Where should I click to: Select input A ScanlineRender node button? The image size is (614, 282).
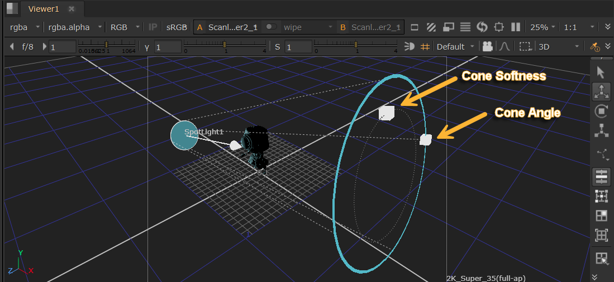coord(227,27)
